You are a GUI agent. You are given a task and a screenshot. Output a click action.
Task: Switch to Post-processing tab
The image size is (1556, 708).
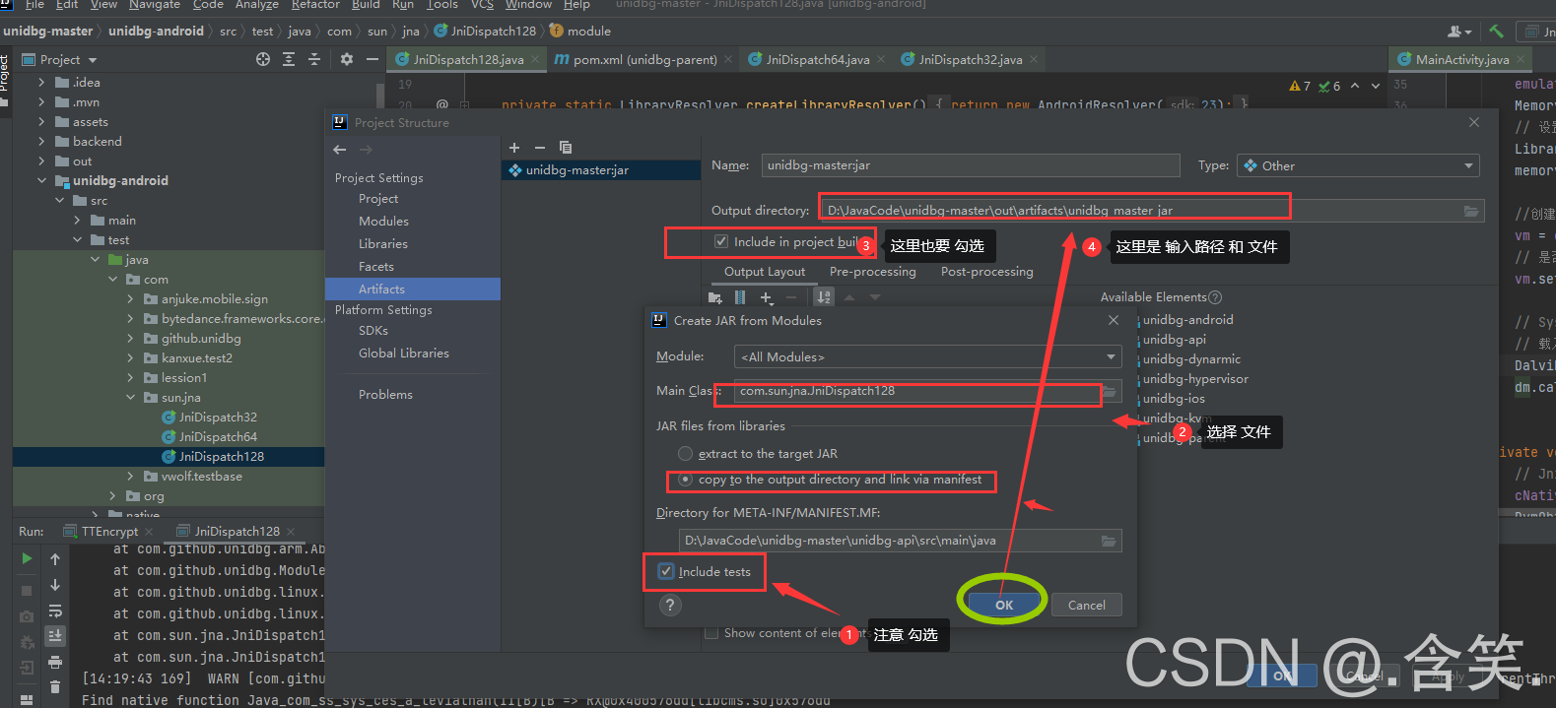pos(986,272)
